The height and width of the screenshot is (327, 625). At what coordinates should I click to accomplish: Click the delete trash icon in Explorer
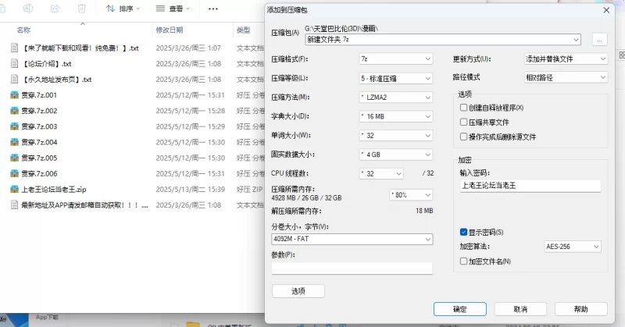coord(82,9)
